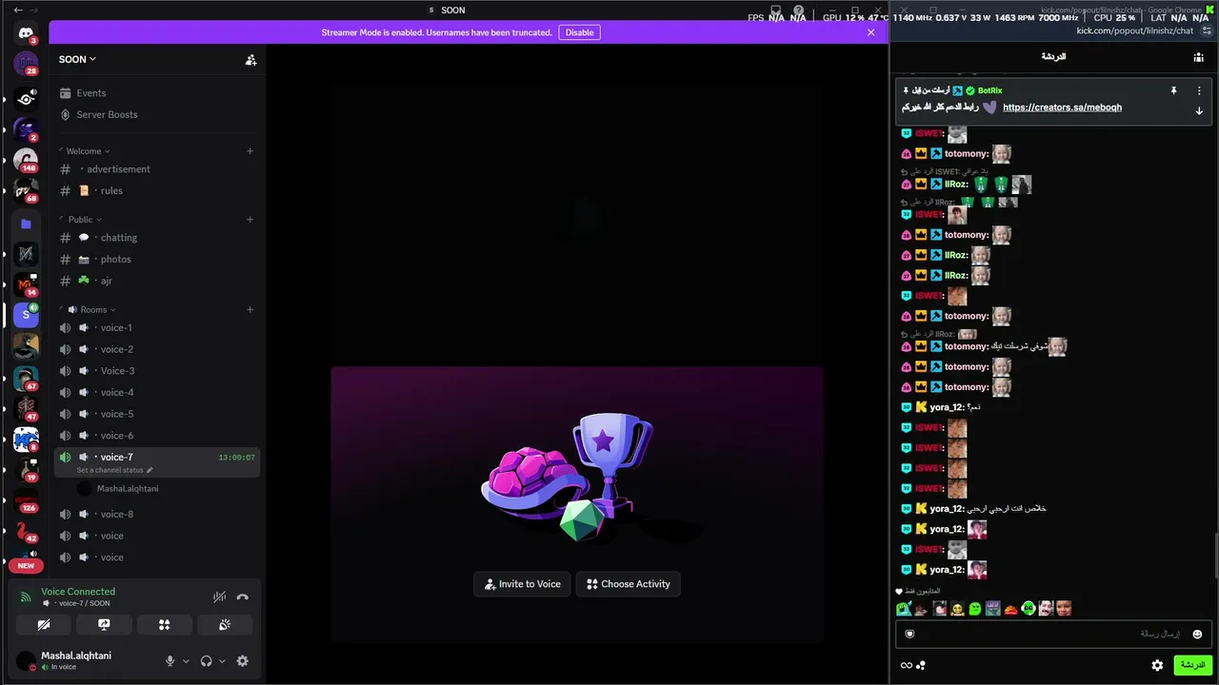Join voice-2 voice channel
Screen dimensions: 1219x685
tap(157, 349)
